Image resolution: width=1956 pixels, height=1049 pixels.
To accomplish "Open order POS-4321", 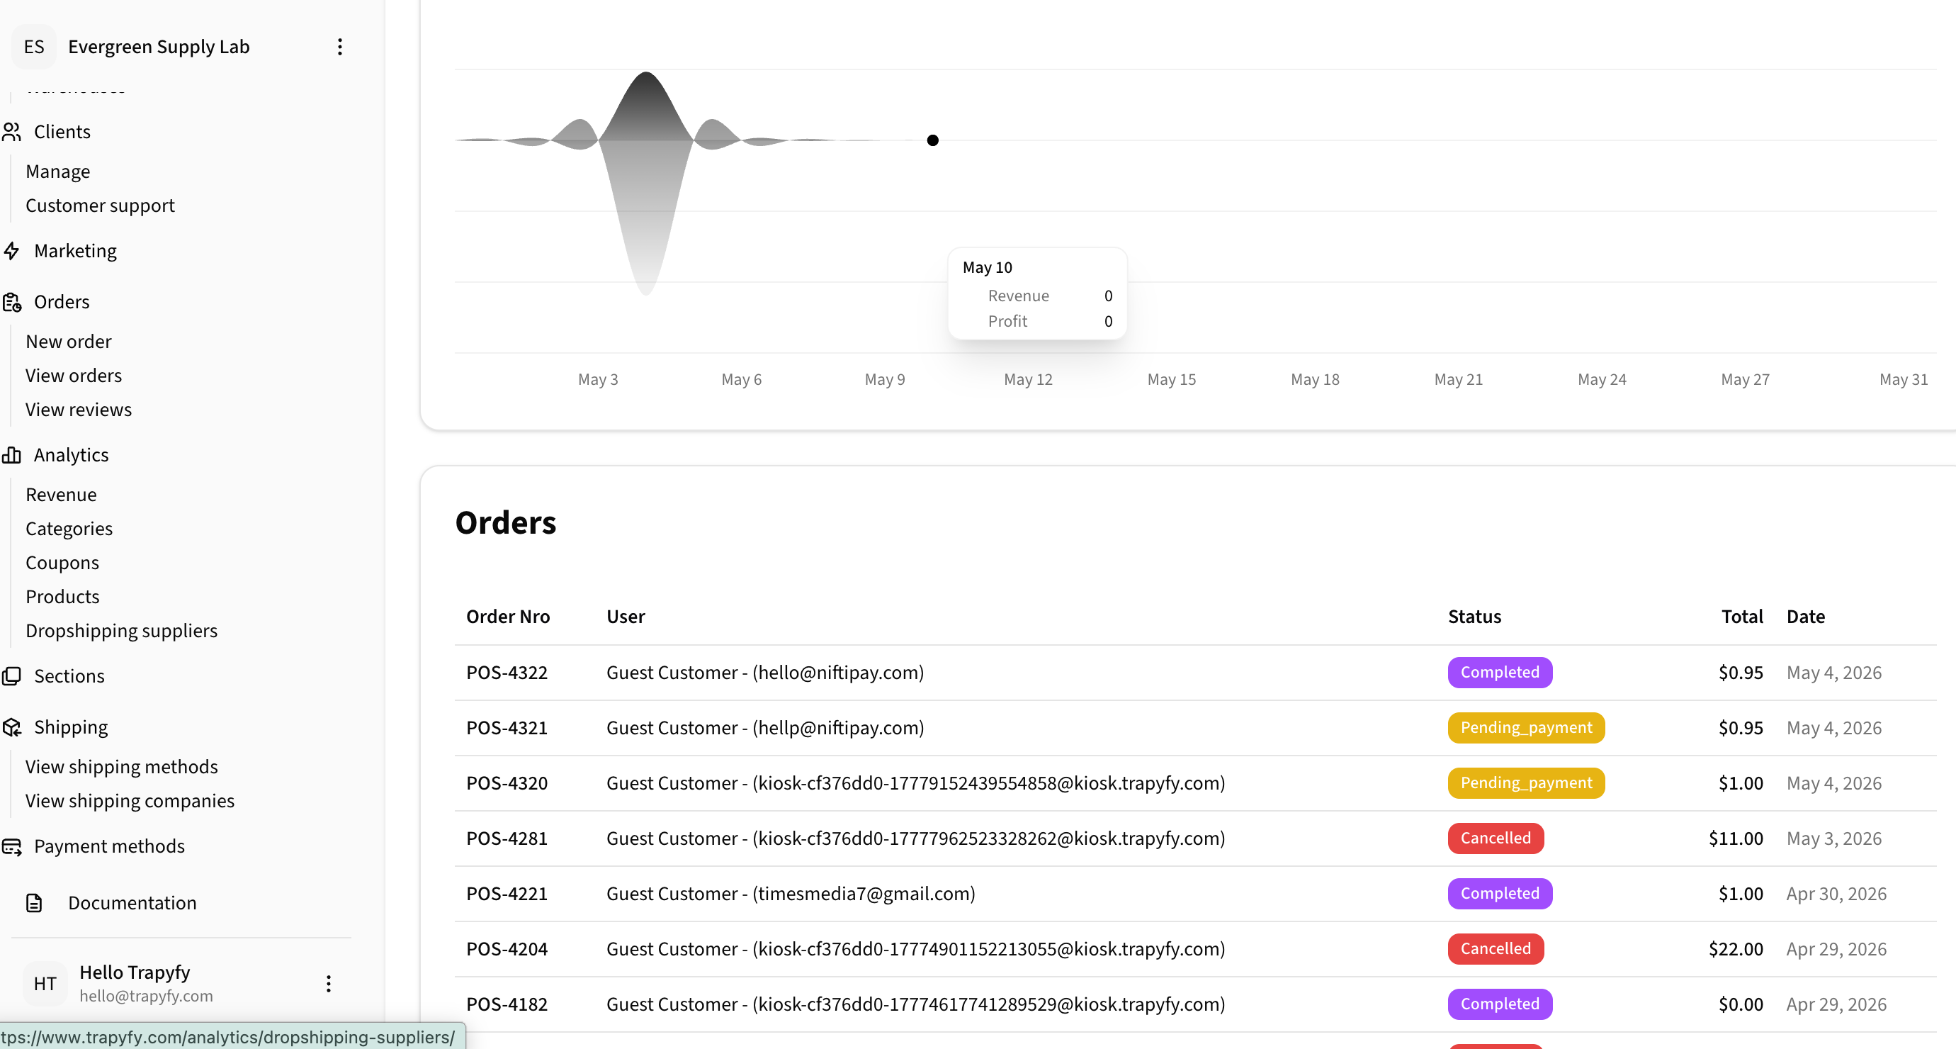I will (507, 729).
